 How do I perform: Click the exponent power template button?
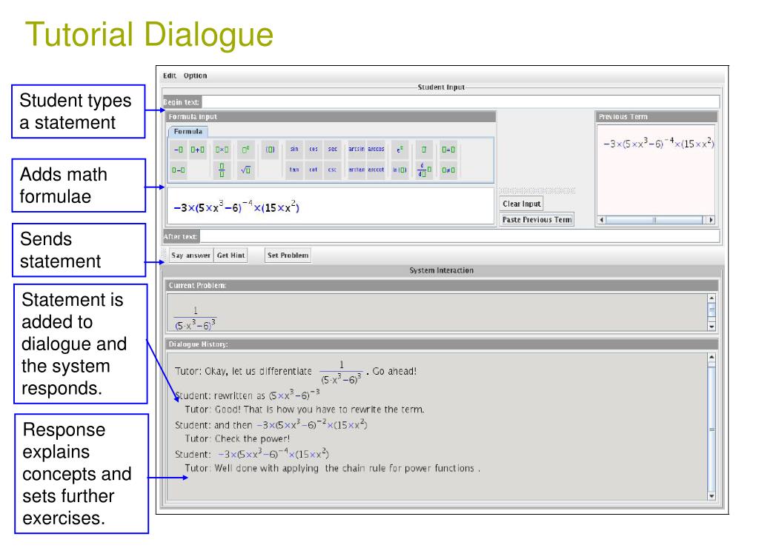pos(245,149)
